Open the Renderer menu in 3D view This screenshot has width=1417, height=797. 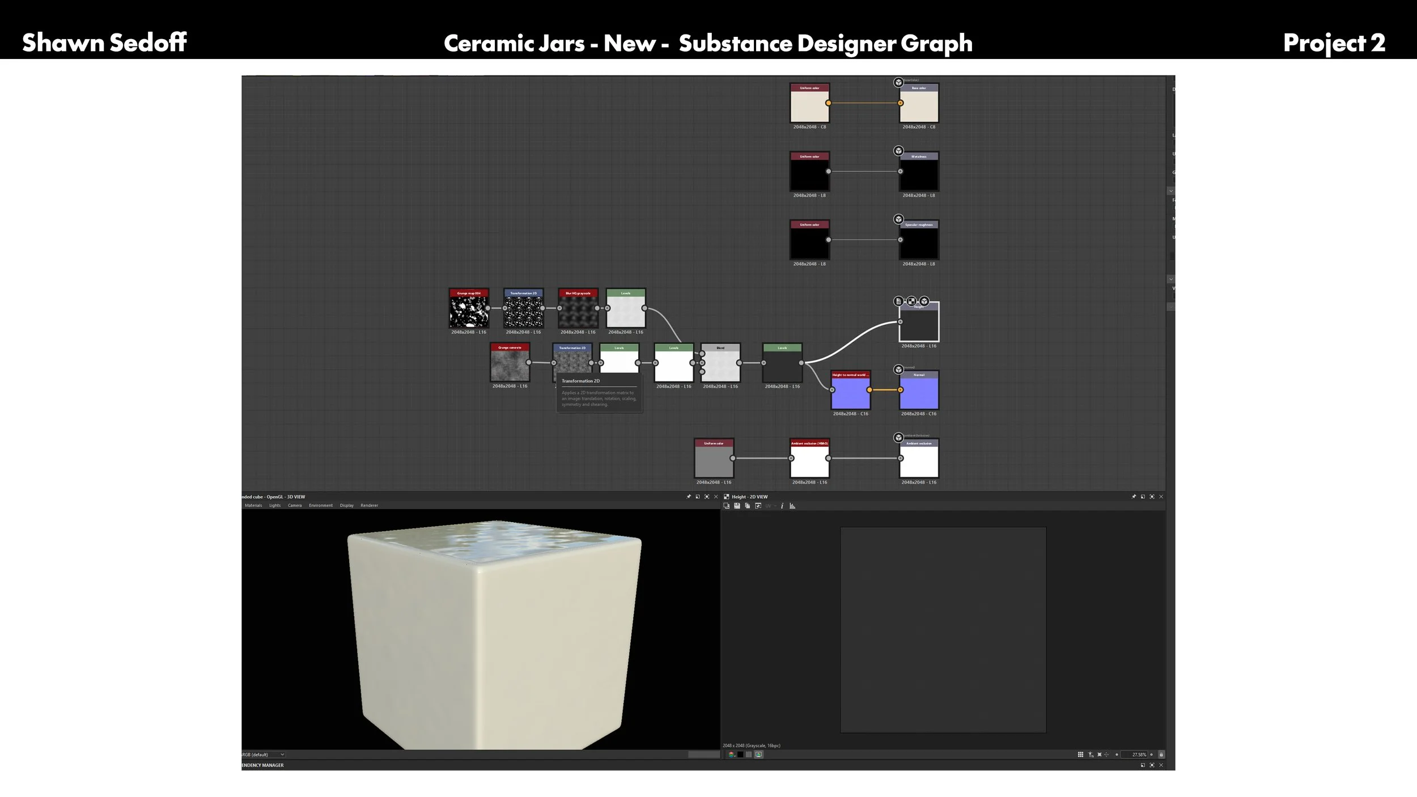pos(369,505)
